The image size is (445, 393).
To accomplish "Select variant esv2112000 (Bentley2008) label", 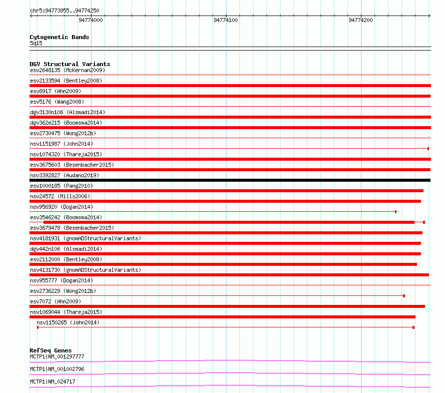I will [66, 259].
